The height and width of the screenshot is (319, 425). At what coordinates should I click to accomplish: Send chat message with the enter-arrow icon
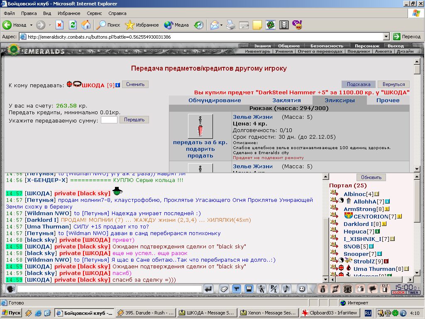point(208,289)
